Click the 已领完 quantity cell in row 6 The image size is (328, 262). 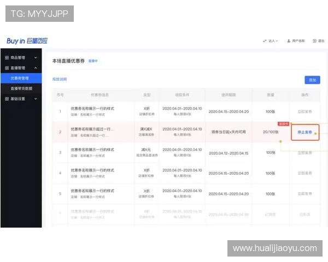270,215
